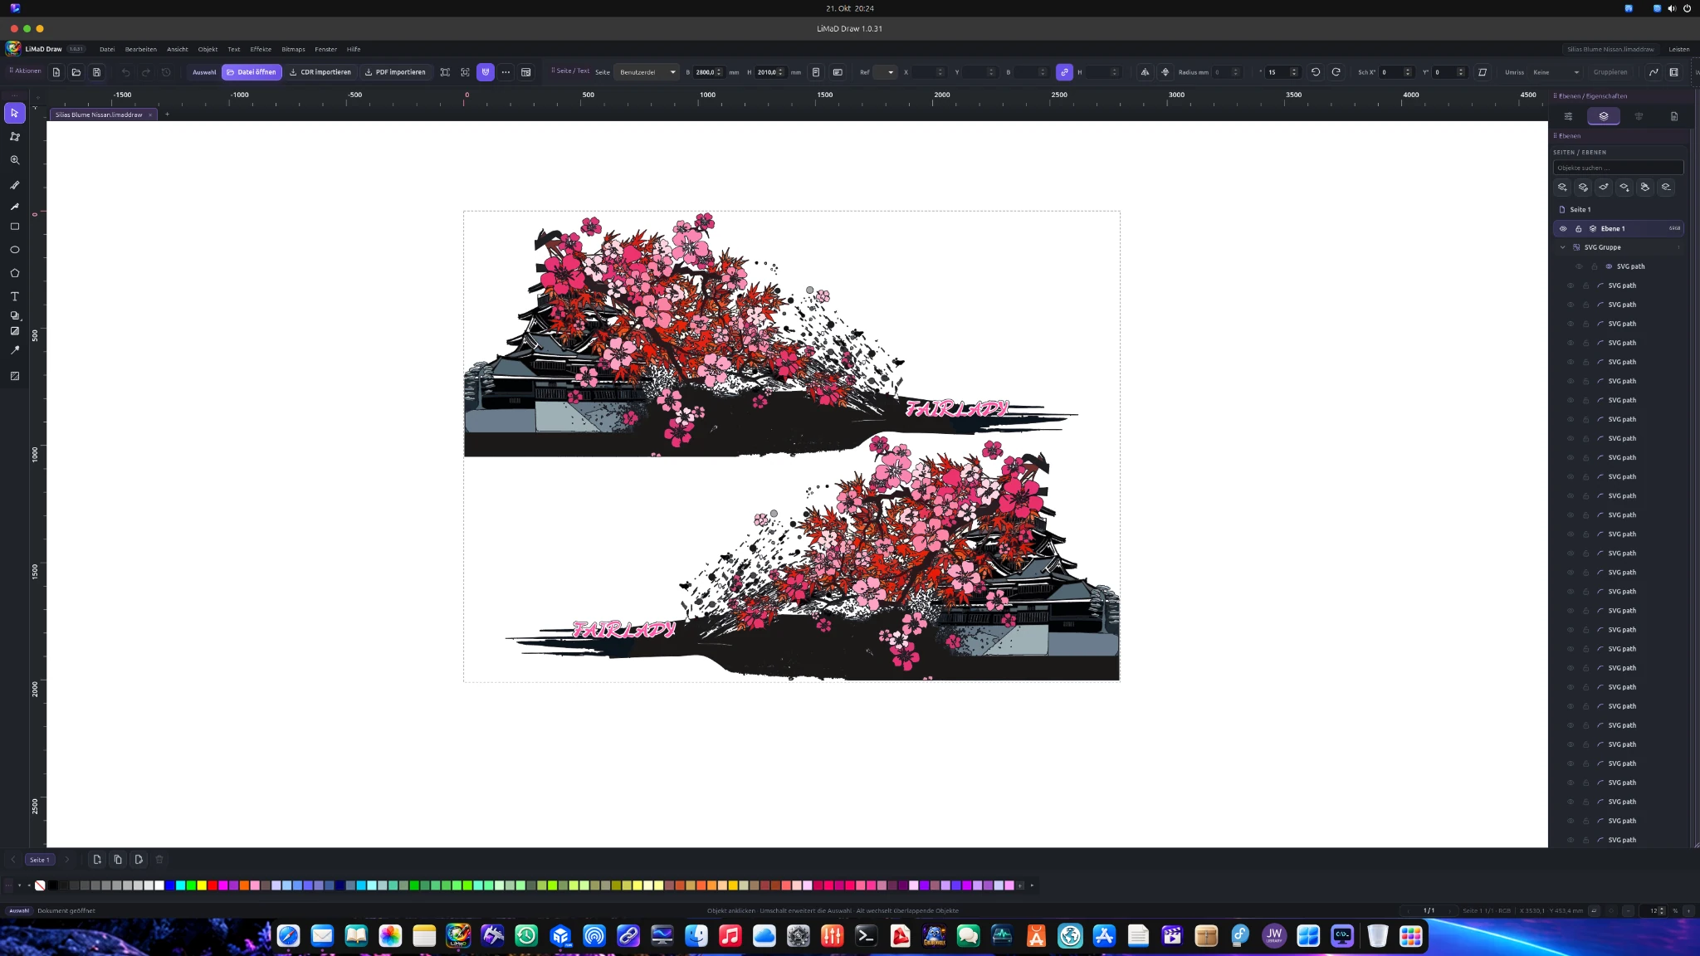Pick the no-fill swatch in palette
This screenshot has width=1700, height=956.
(40, 885)
